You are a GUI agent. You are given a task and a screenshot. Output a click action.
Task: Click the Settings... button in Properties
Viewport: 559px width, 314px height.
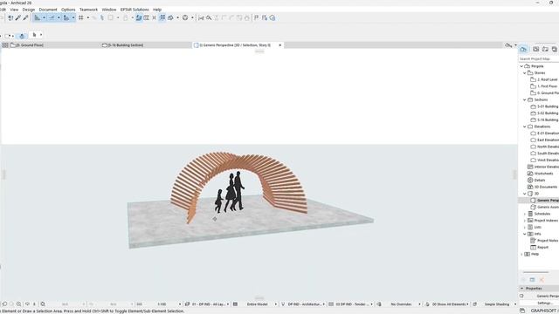(545, 303)
